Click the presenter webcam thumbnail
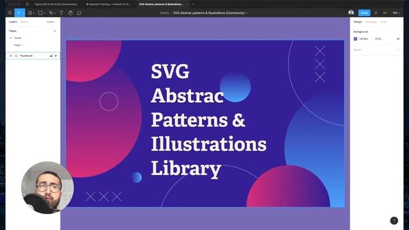Screen dimensions: 409x230 tap(47, 188)
